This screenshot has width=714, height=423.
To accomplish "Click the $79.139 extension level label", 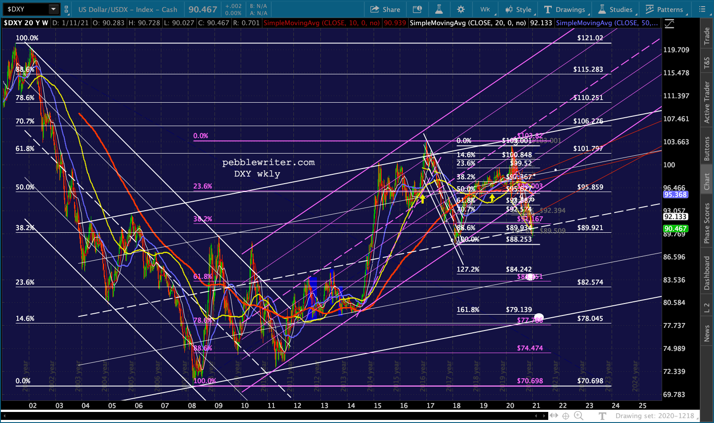I will tap(519, 310).
